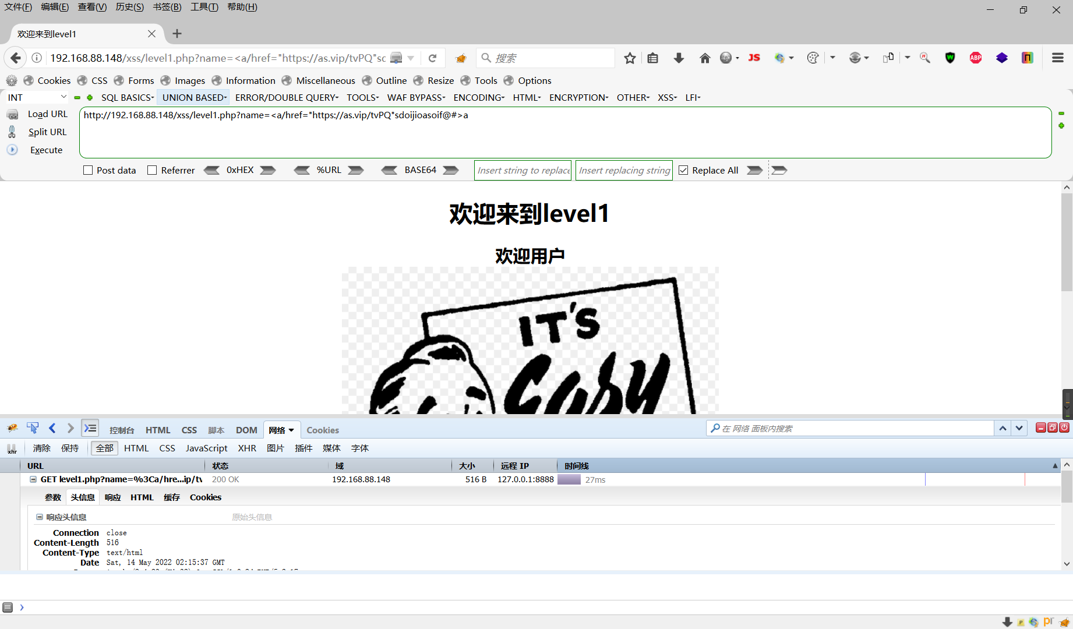
Task: Collapse the 响应头信息 section
Action: point(40,517)
